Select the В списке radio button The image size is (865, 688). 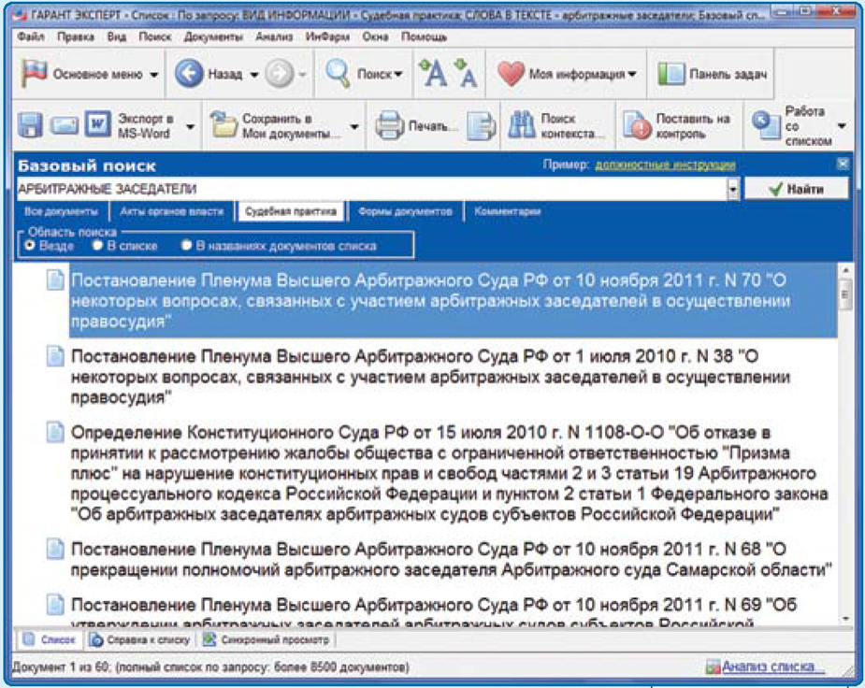pos(97,246)
